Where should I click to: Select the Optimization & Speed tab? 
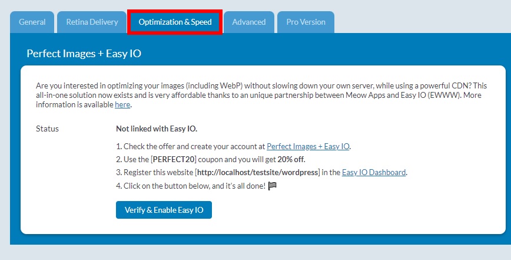tap(175, 22)
